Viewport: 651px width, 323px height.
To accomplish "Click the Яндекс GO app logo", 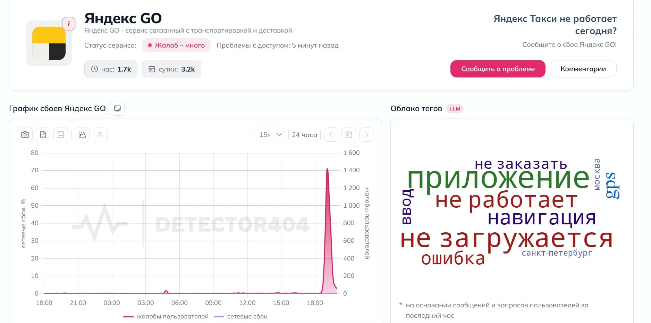I will tap(49, 43).
